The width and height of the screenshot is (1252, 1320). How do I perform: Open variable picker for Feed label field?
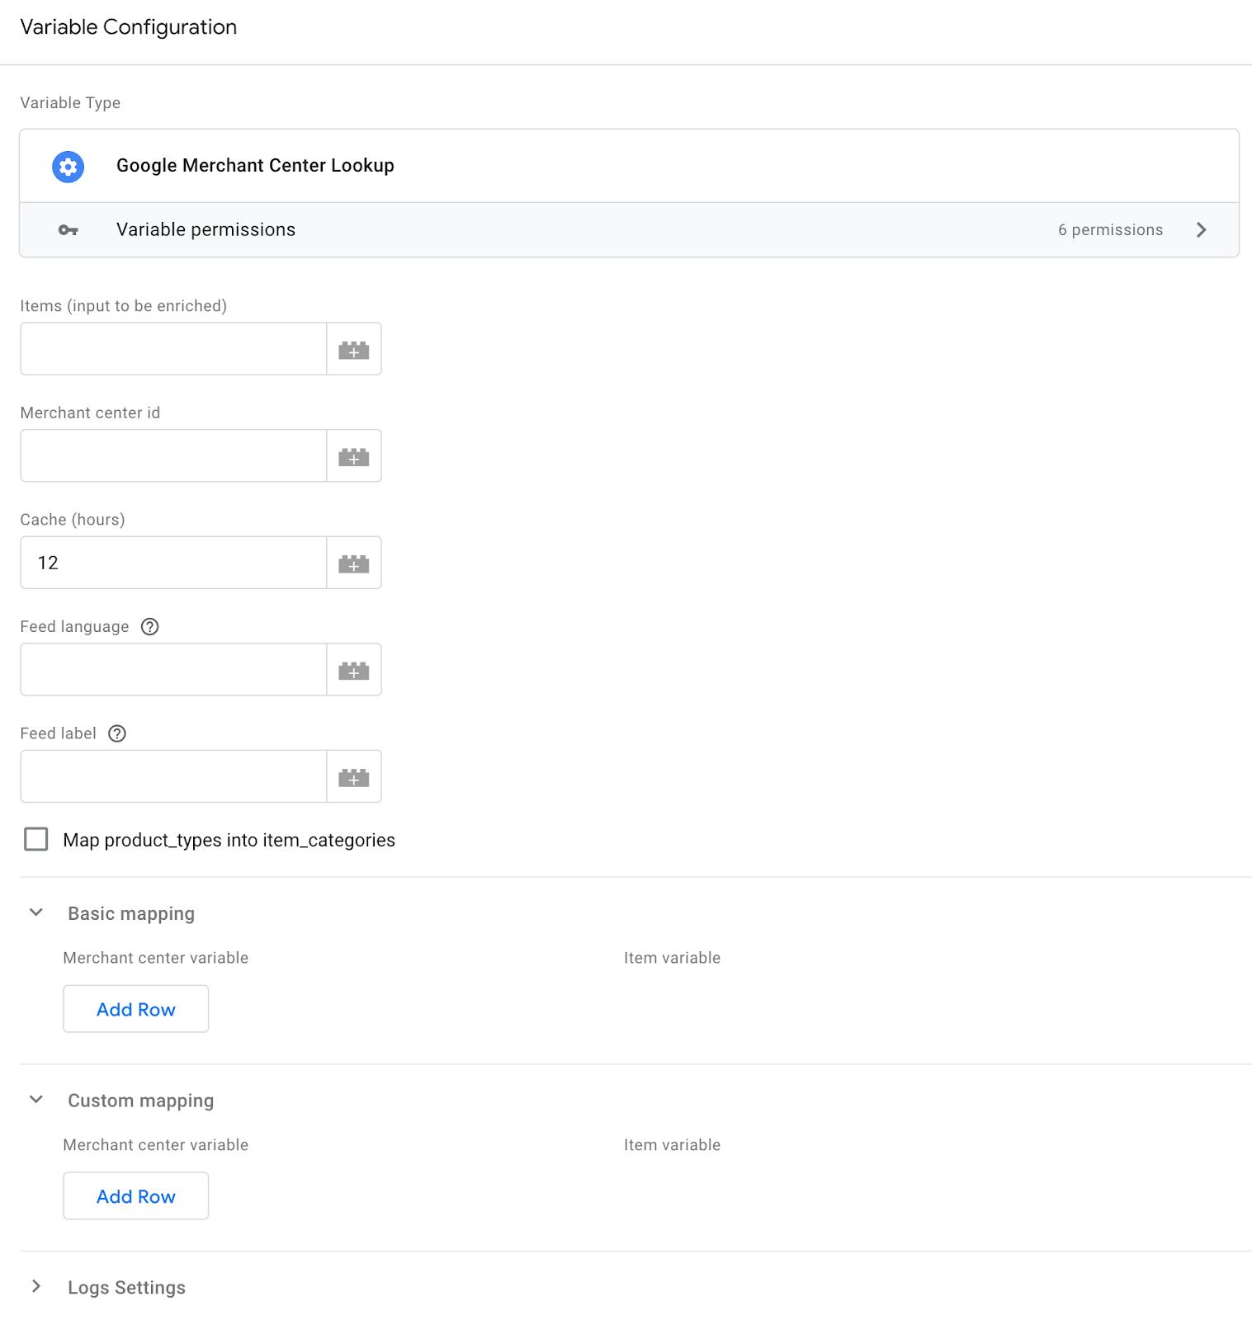point(354,776)
